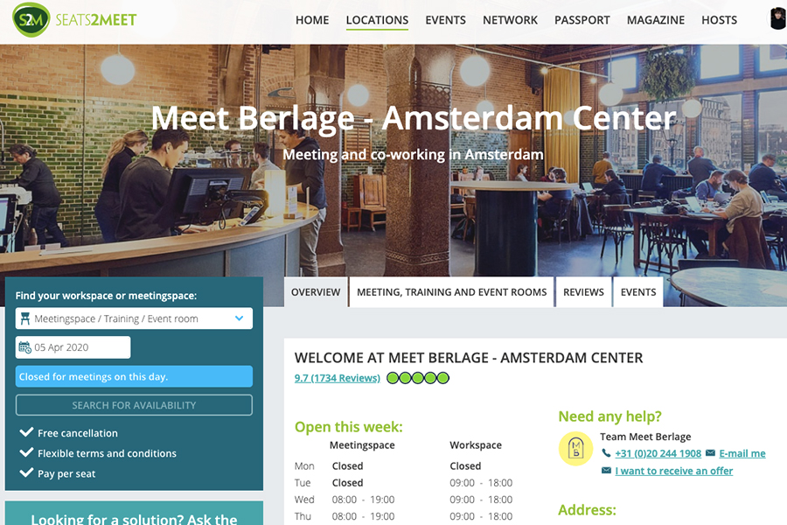Click the phone icon beside the number

pos(606,453)
